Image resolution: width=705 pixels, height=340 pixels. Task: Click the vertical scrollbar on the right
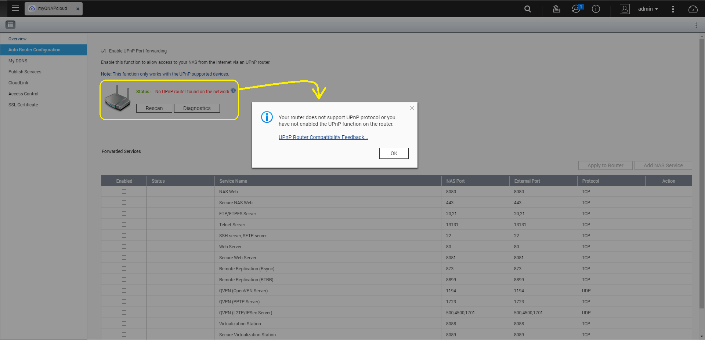(x=702, y=183)
